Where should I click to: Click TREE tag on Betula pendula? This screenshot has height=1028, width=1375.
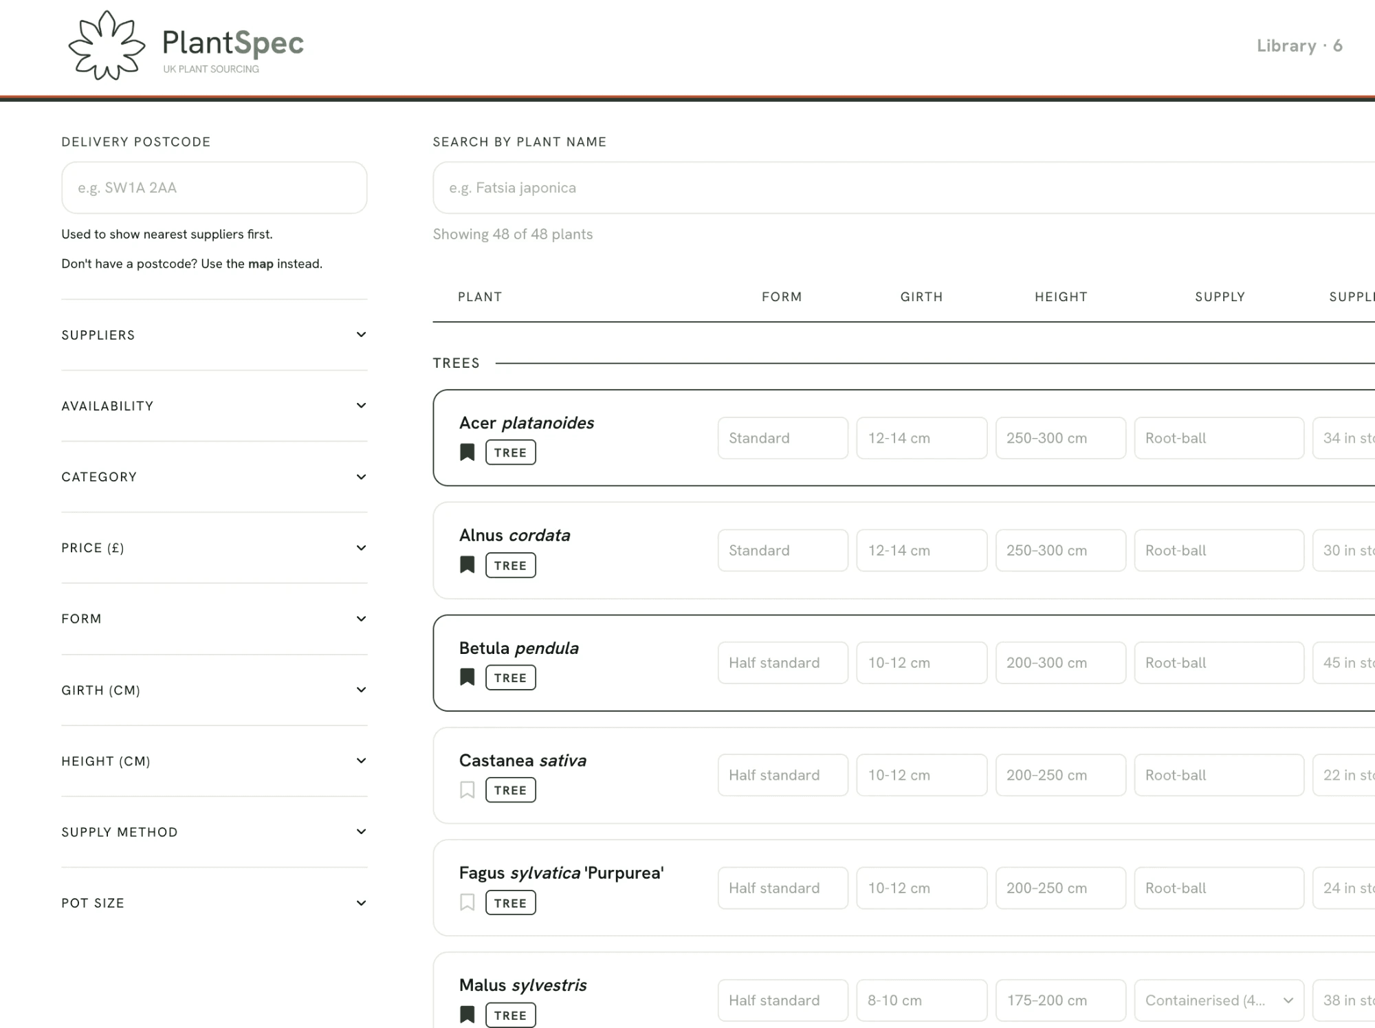pyautogui.click(x=511, y=677)
